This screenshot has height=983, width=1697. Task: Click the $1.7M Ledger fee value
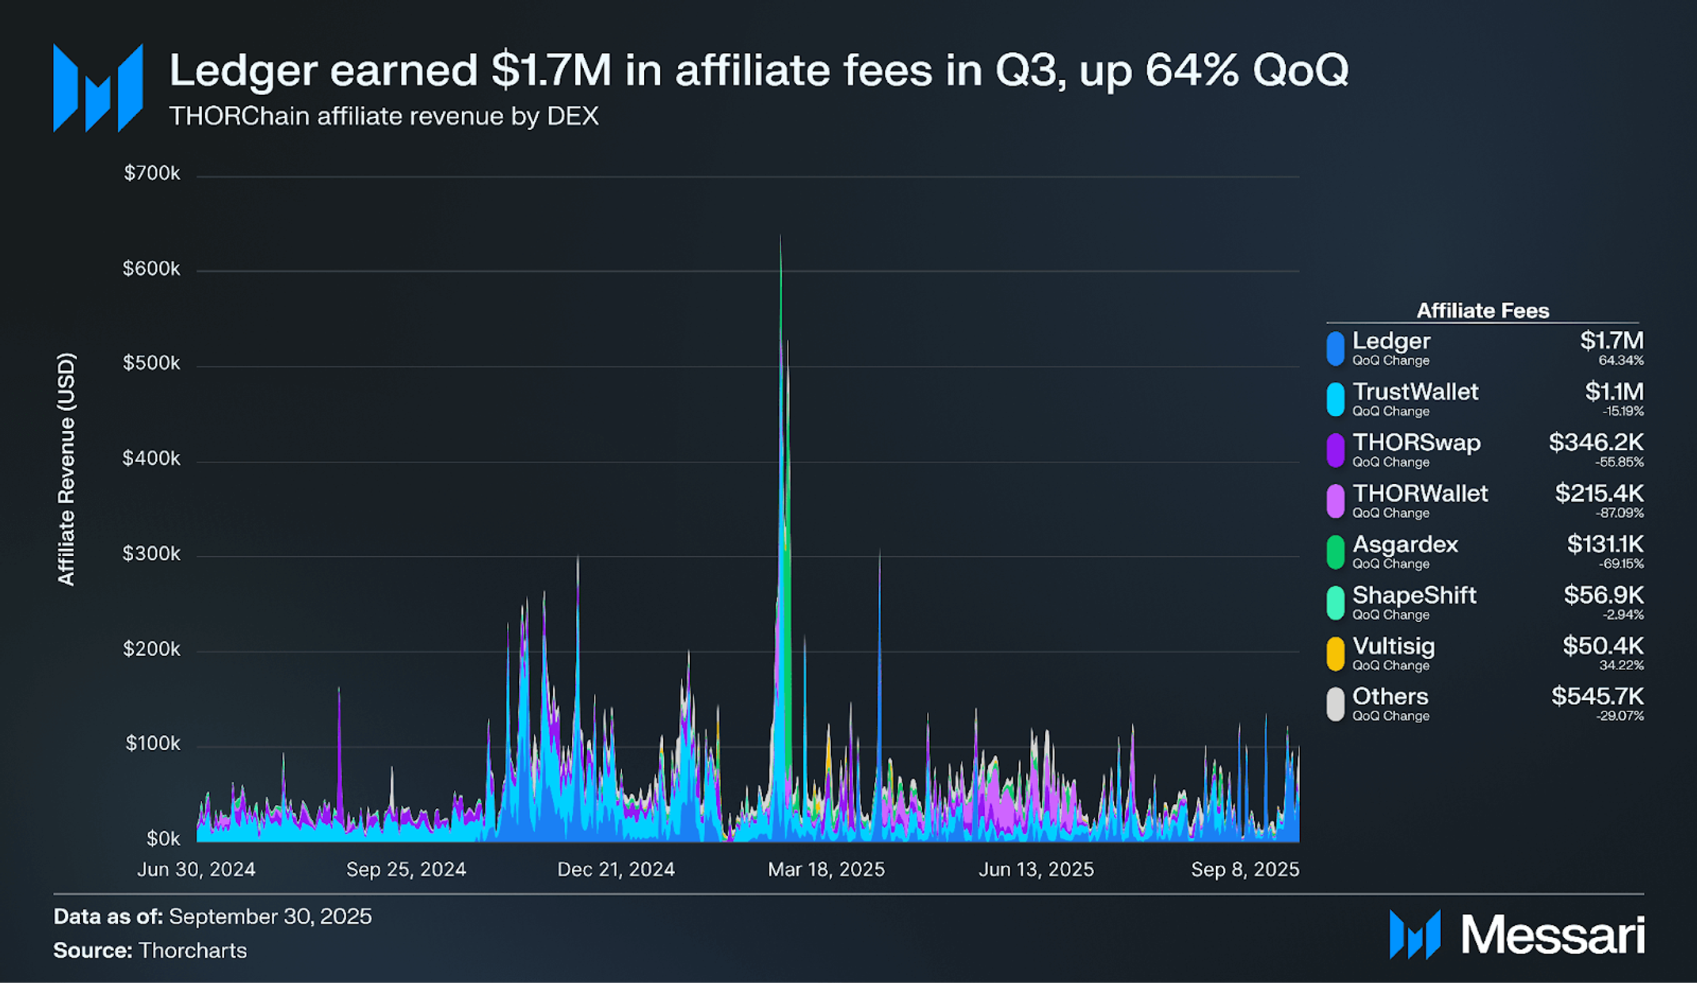point(1611,341)
